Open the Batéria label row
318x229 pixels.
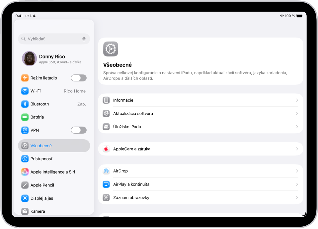[x=54, y=117]
